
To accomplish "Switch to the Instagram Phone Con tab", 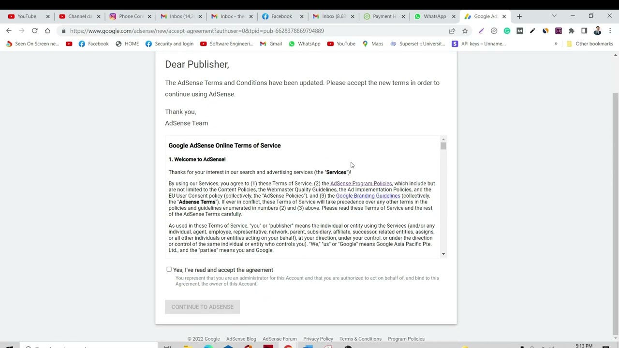I will click(x=131, y=16).
